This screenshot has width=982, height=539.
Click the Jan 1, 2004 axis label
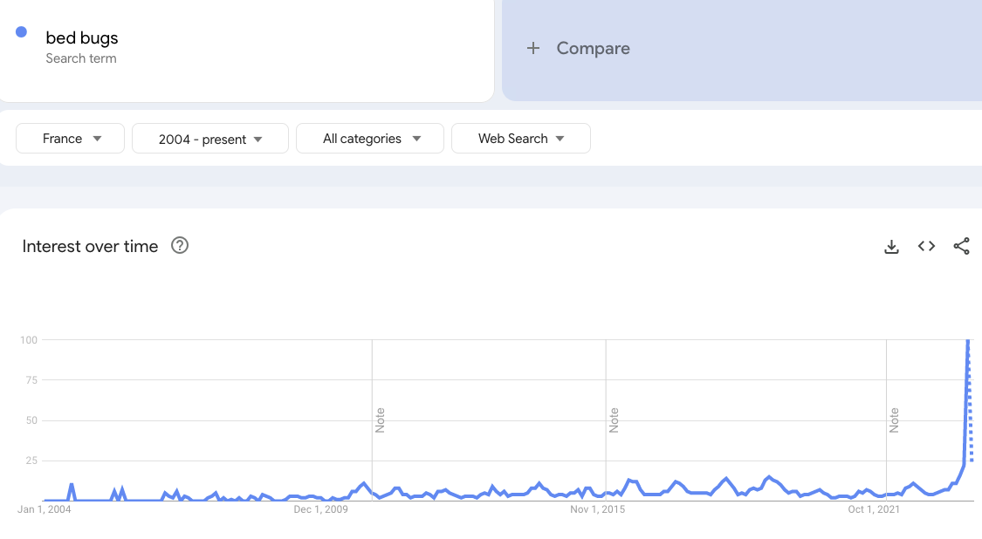44,508
